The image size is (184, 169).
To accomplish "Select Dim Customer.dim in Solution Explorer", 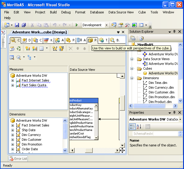I will coord(161,92).
